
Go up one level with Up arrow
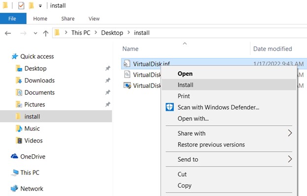[x=46, y=33]
